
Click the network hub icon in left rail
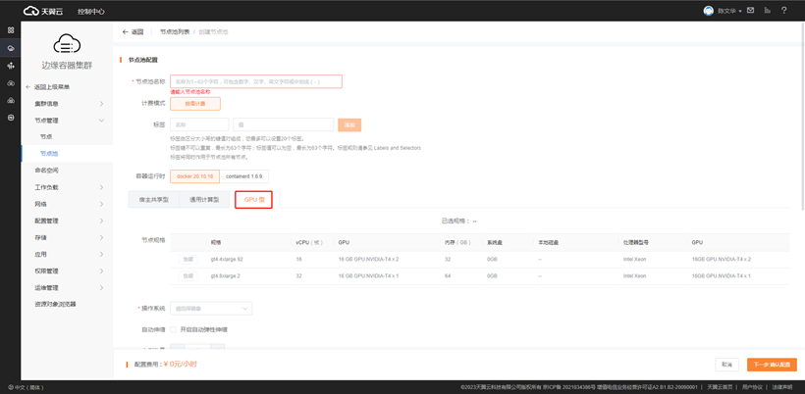coord(11,66)
